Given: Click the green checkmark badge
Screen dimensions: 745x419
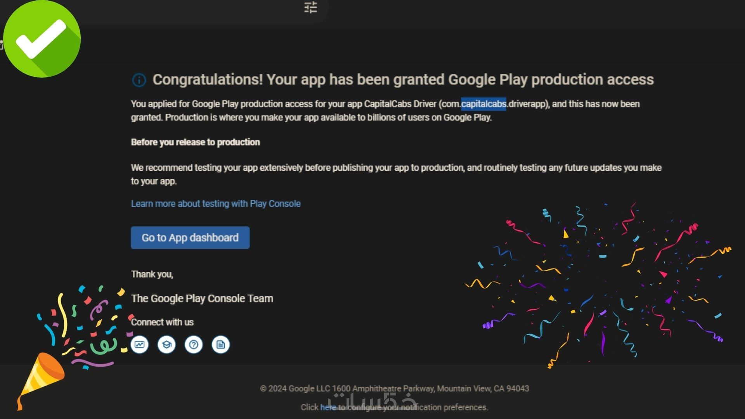Looking at the screenshot, I should (x=42, y=39).
